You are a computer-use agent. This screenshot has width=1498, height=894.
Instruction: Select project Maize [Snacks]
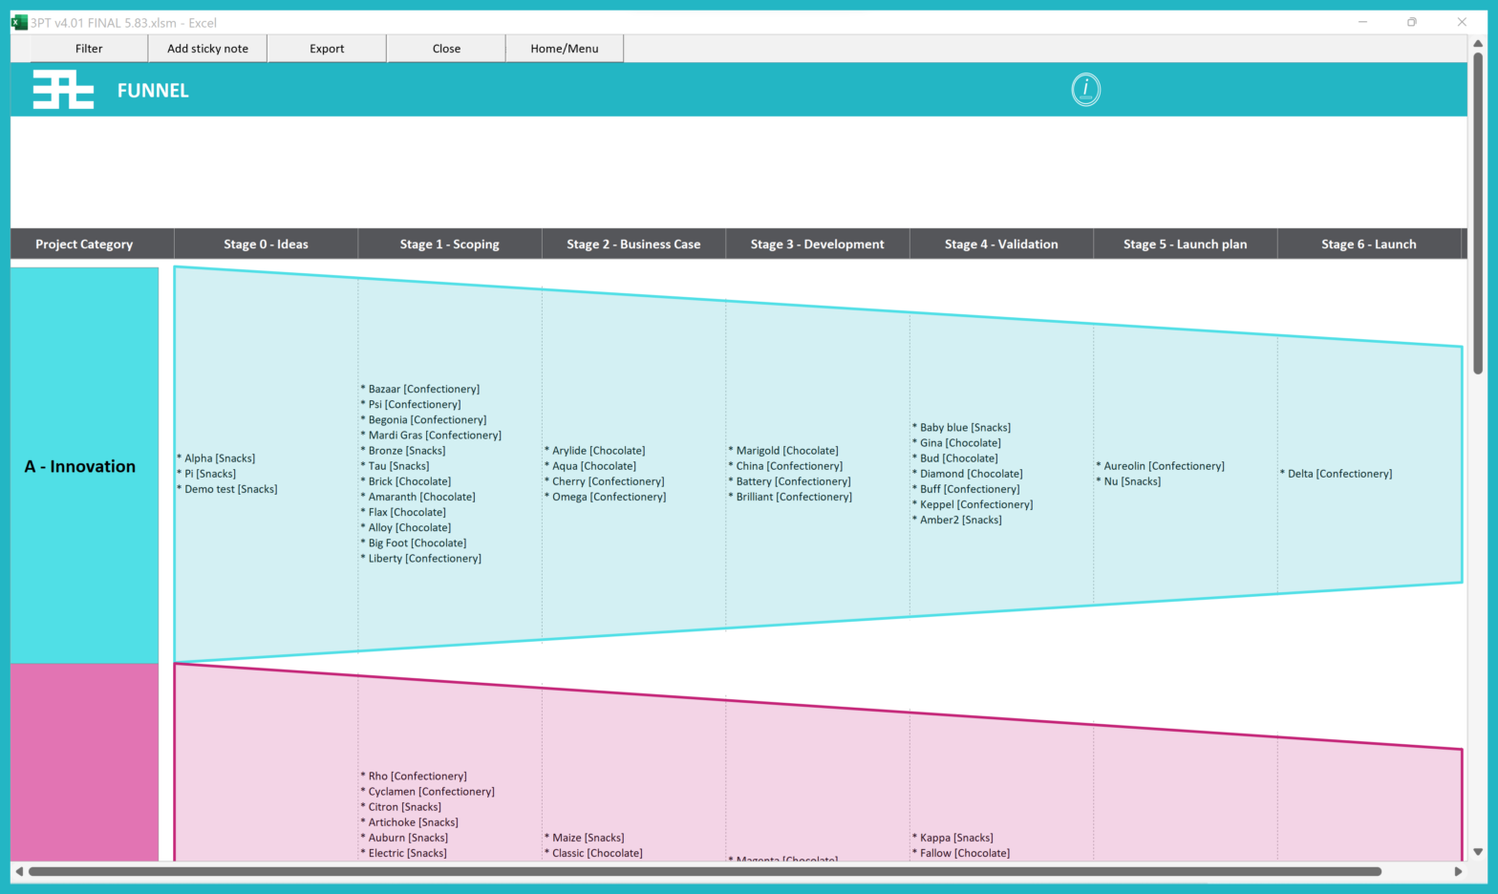click(x=585, y=838)
